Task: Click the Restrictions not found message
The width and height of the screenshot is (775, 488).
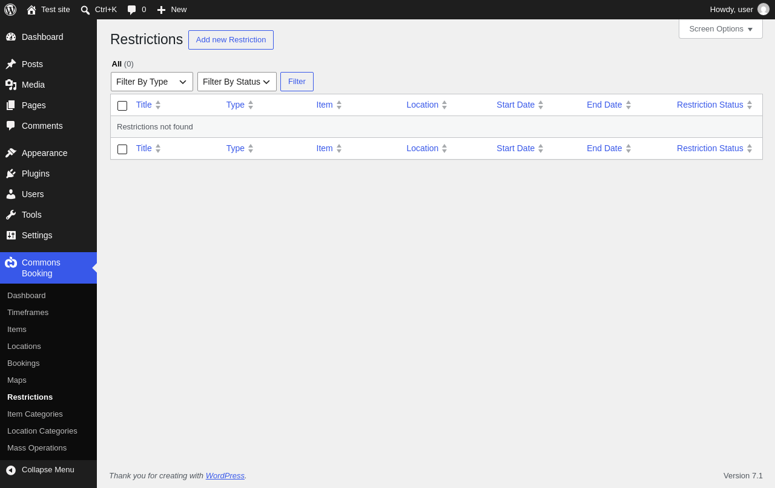Action: point(155,127)
